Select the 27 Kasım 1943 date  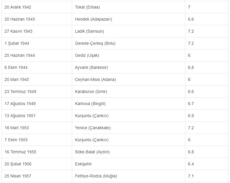pos(18,31)
